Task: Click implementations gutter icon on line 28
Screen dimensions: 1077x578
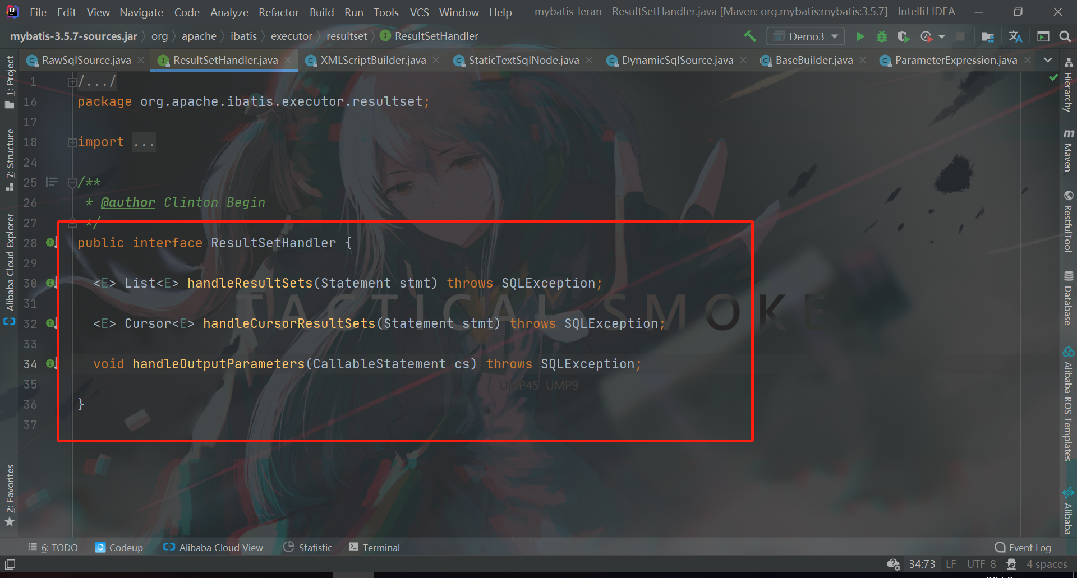Action: (51, 243)
